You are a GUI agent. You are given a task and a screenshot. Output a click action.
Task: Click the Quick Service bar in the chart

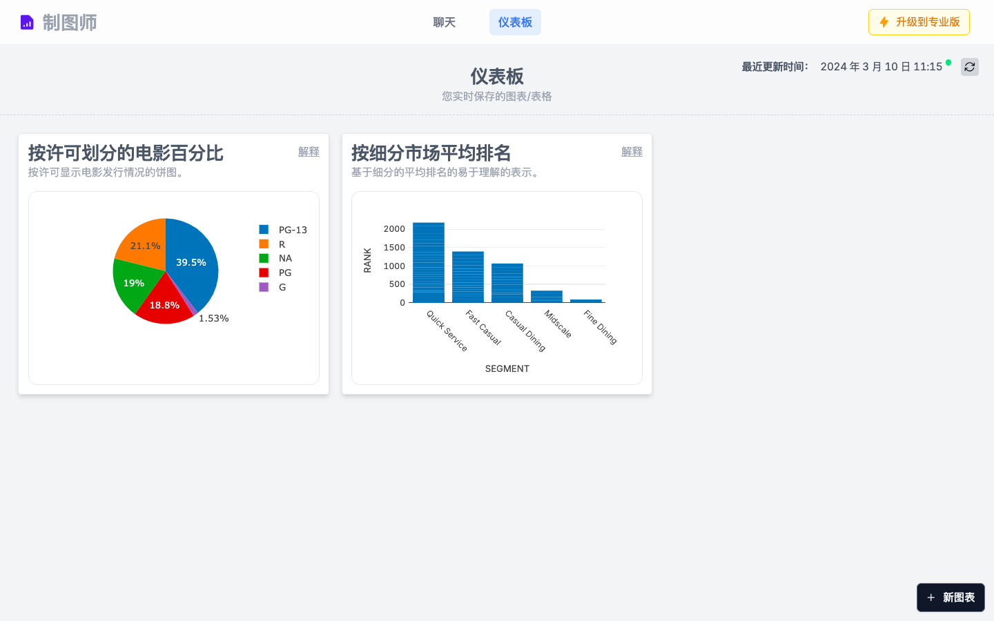(429, 262)
